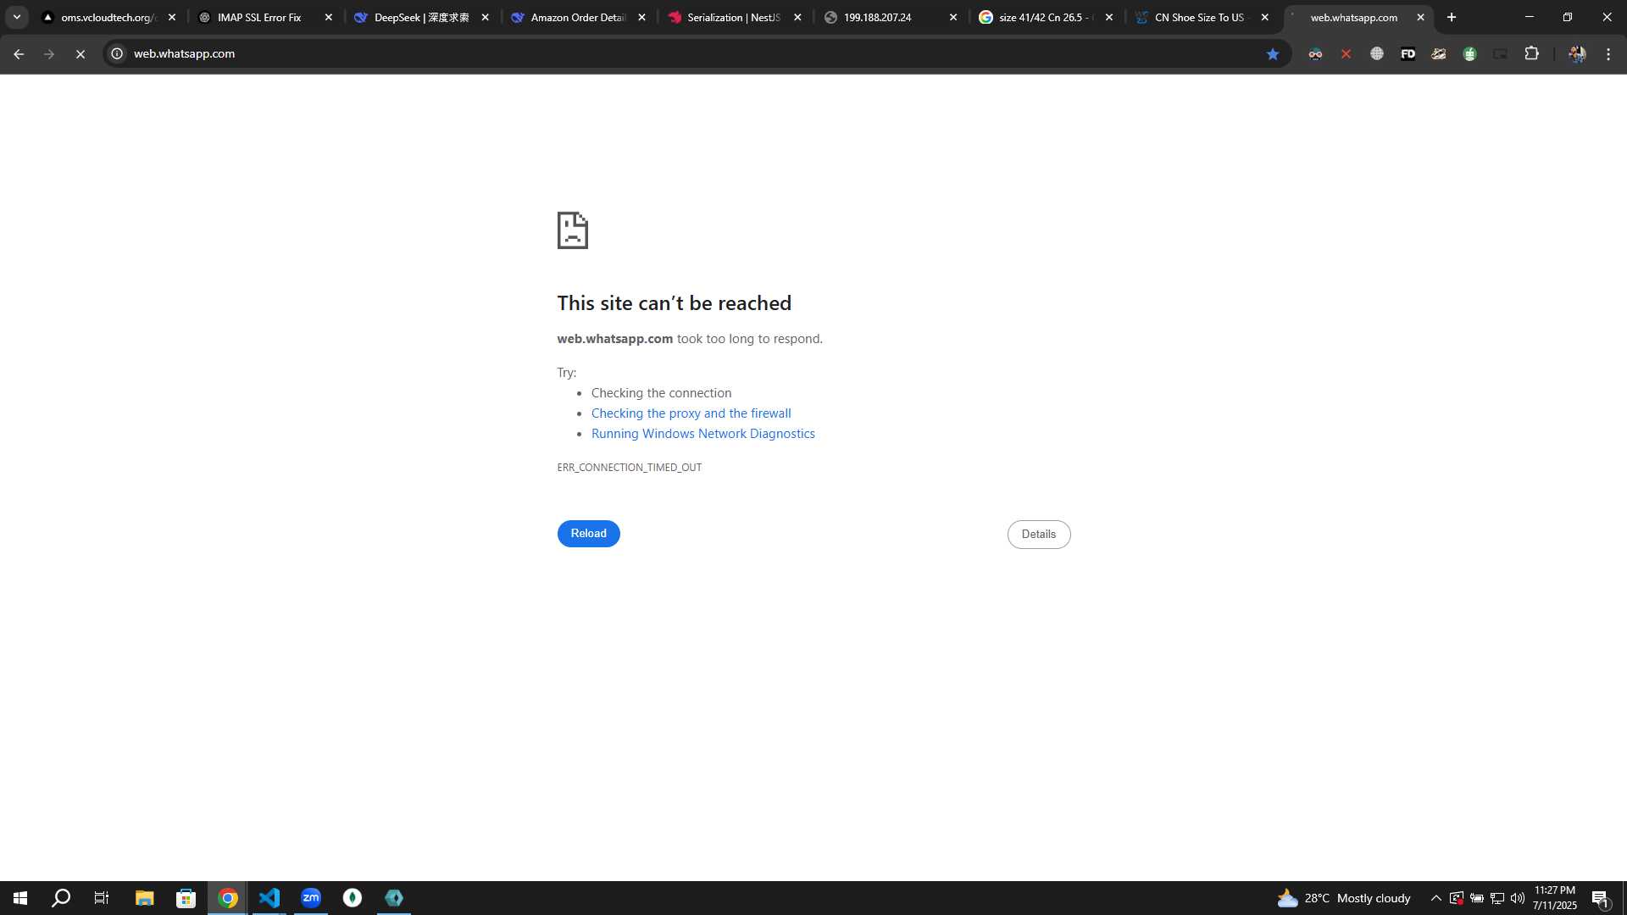1627x915 pixels.
Task: Close the Amazon Order Details tab
Action: point(641,17)
